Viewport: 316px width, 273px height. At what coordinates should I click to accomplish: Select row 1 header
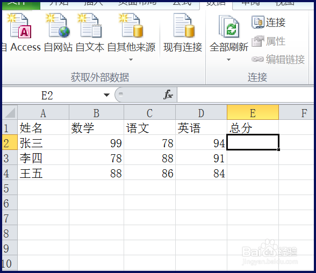point(10,128)
